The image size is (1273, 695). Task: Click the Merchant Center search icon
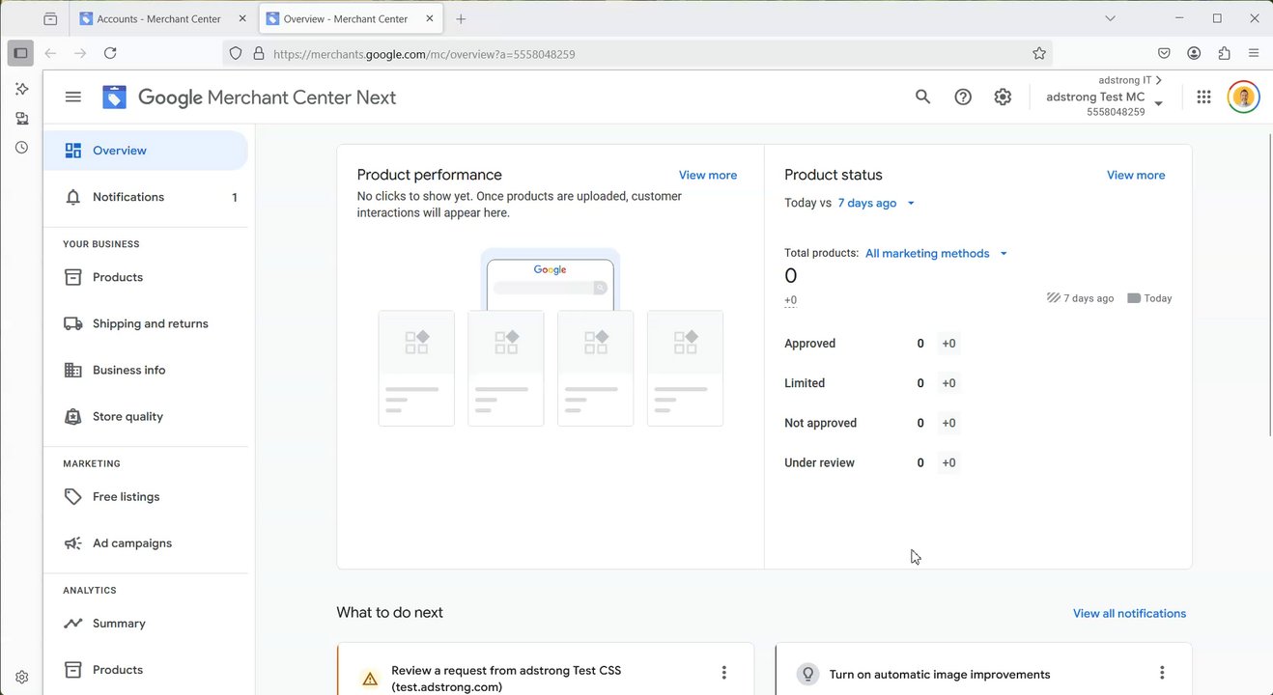click(922, 97)
